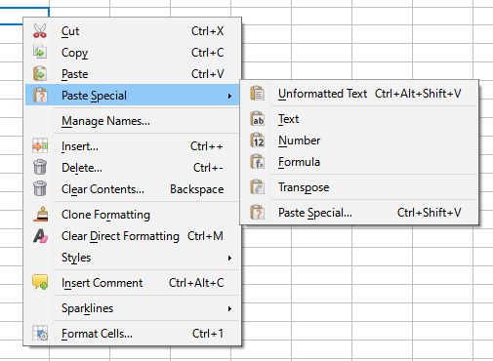Click the Ctrl++ shortcut label
The image size is (493, 361).
pos(207,146)
